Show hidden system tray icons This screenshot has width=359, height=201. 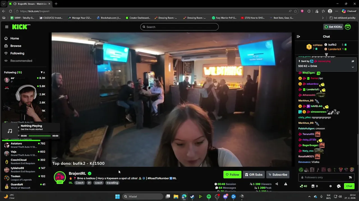click(309, 197)
